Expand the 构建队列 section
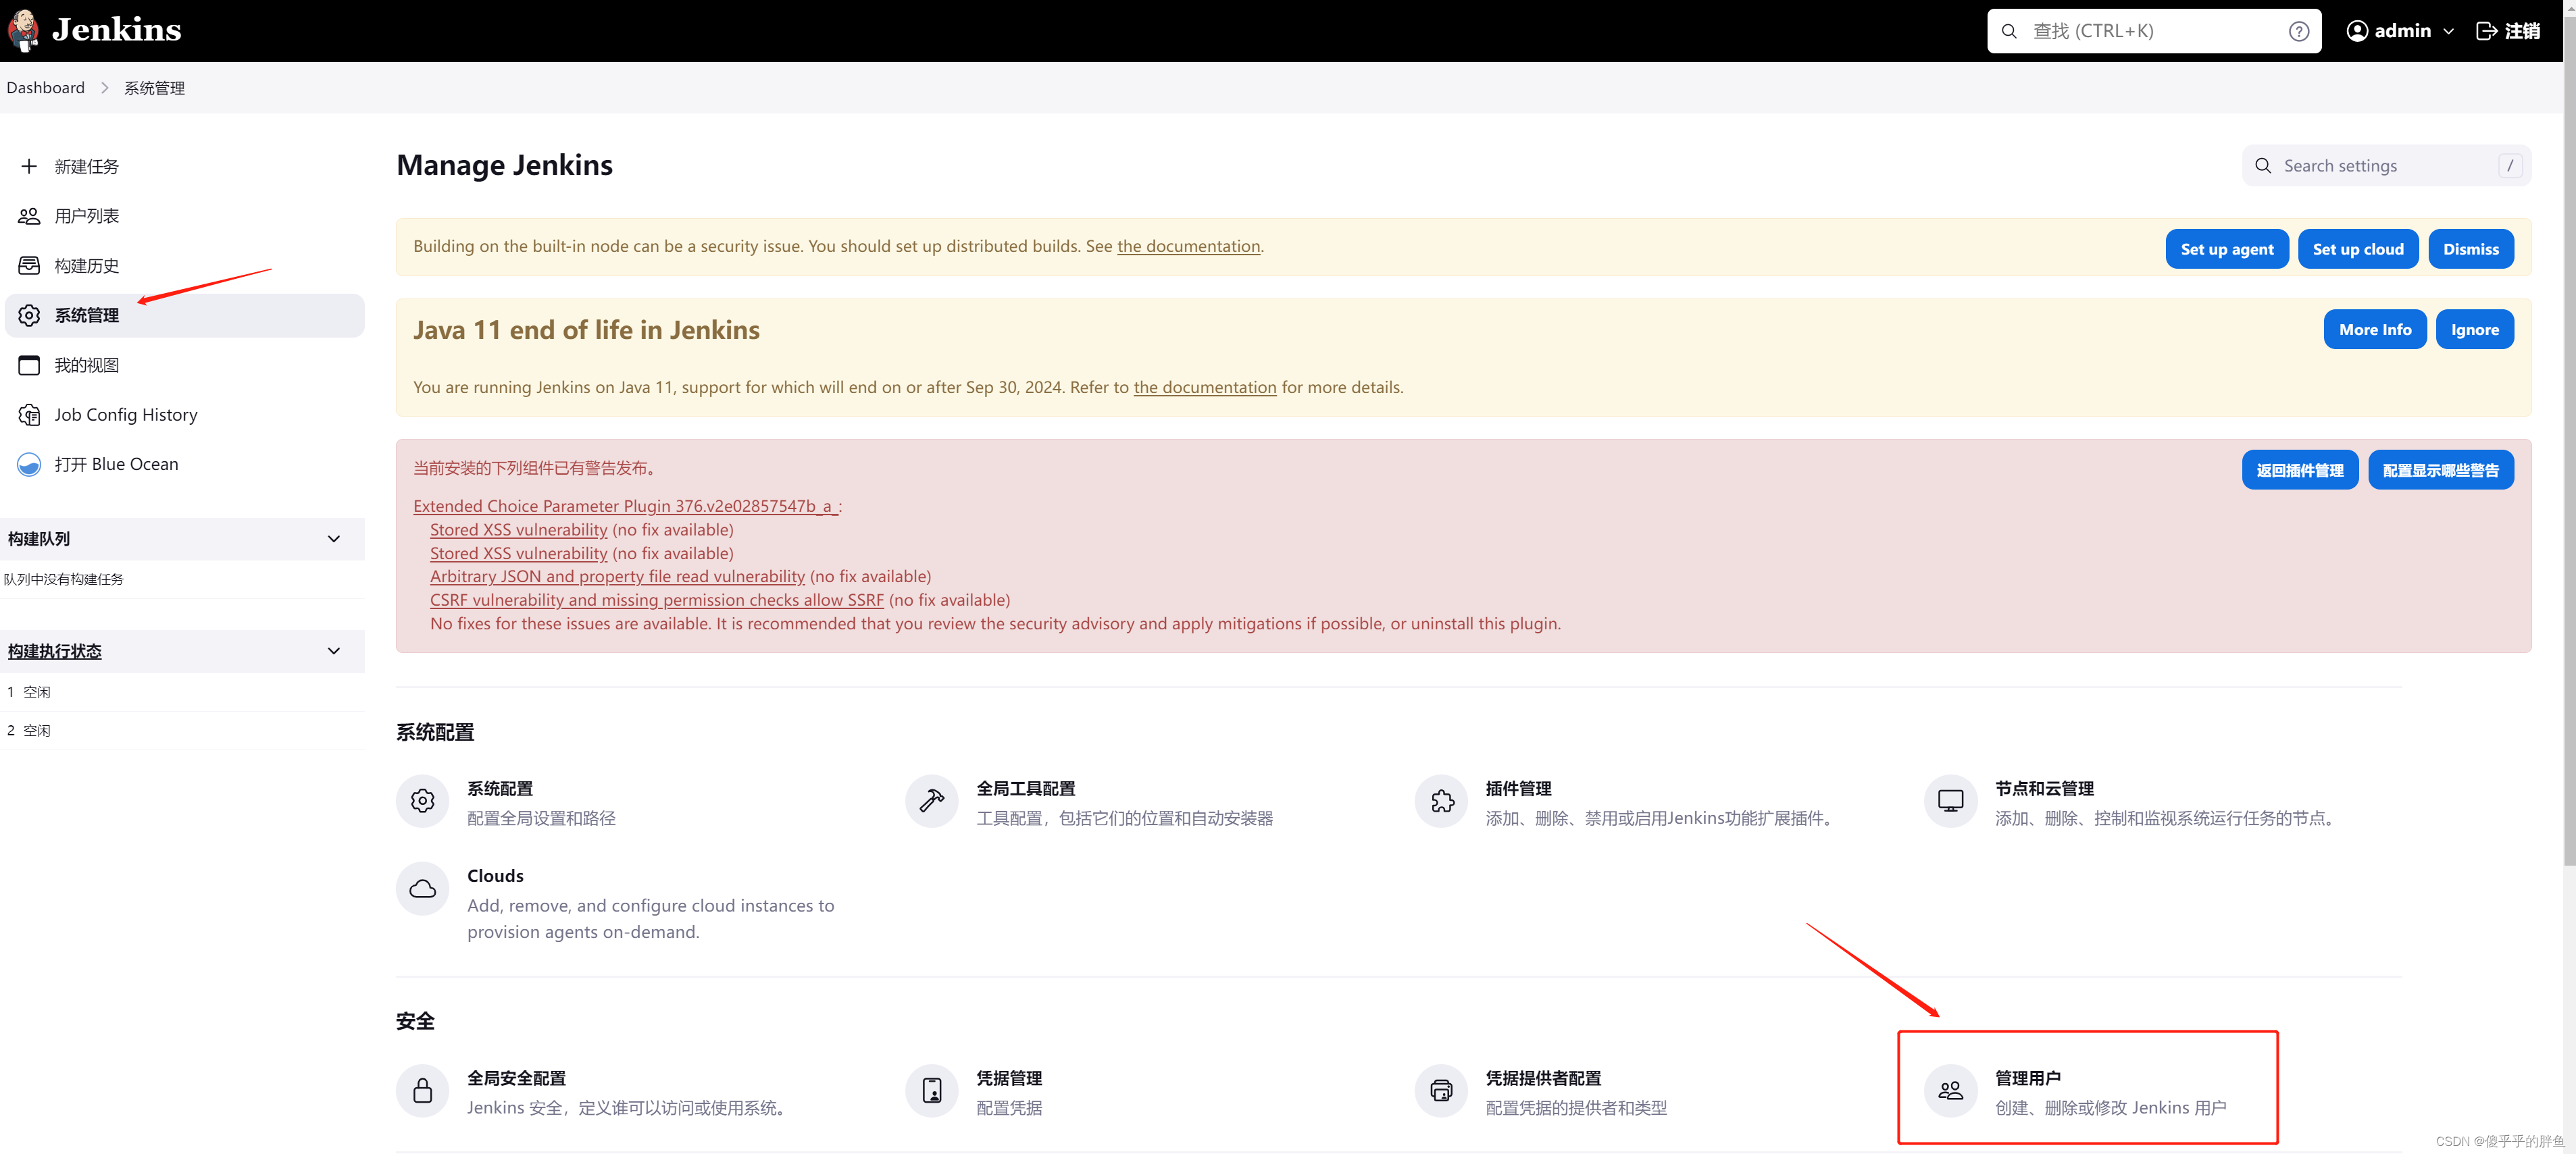 pyautogui.click(x=338, y=537)
